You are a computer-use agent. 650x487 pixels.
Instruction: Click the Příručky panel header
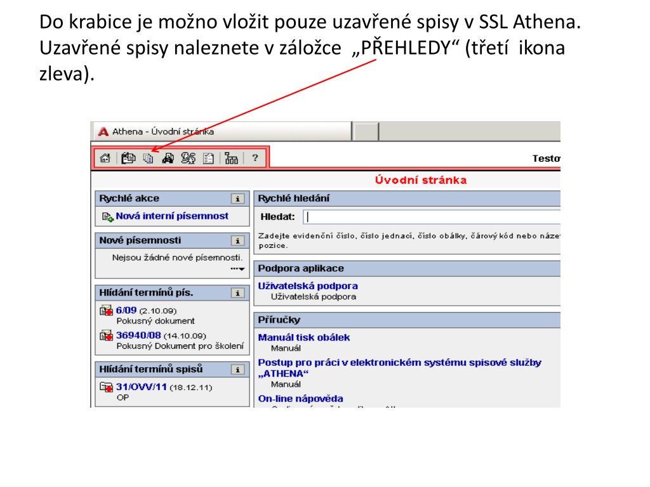click(407, 320)
